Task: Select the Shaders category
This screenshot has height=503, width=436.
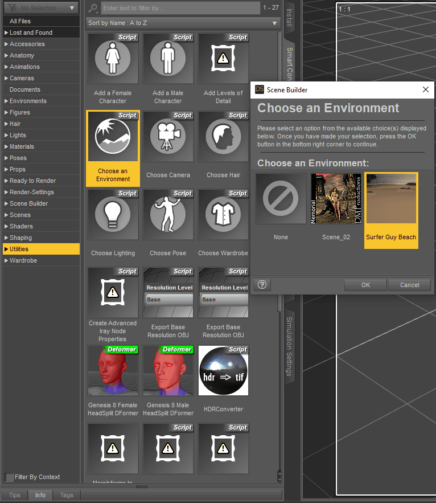Action: coord(41,226)
